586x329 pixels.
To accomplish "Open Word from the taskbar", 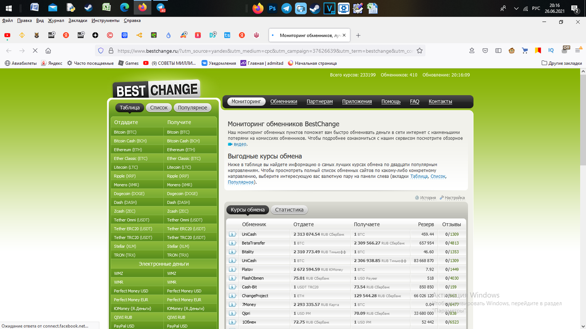I will coord(35,8).
